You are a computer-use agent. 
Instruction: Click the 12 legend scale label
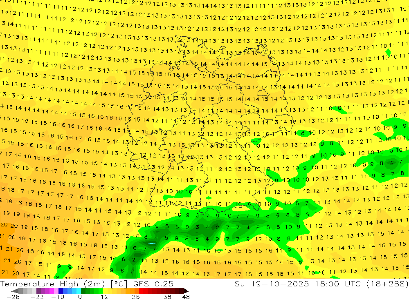[x=104, y=297]
